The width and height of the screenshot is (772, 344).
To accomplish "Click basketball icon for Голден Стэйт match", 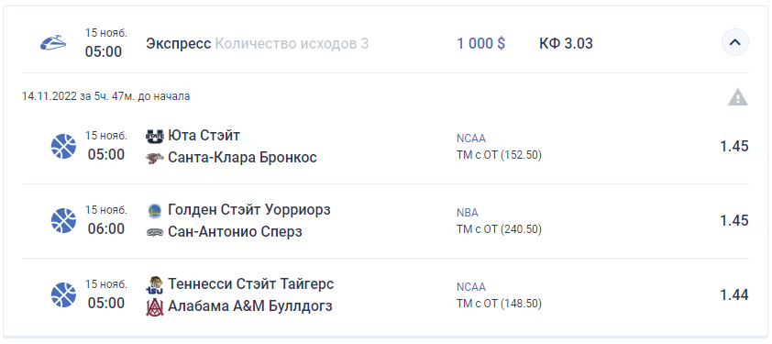I will pos(64,220).
